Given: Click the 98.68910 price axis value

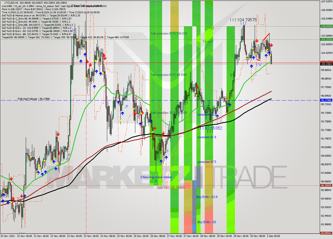Looking at the screenshot, I should [x=327, y=79].
